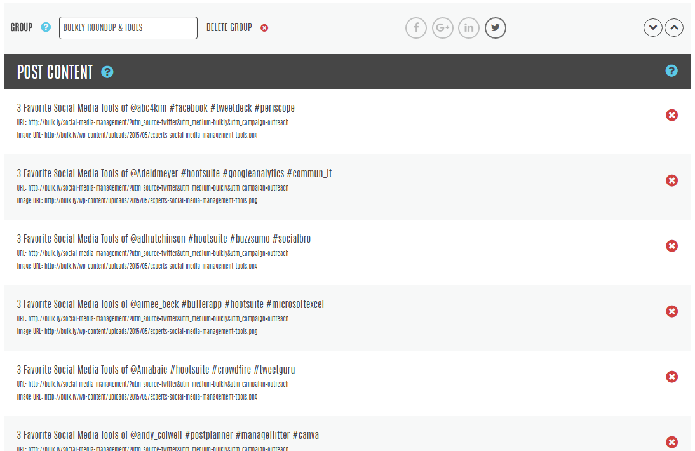Screen dimensions: 695x451
Task: Click the group name input field
Action: click(128, 28)
